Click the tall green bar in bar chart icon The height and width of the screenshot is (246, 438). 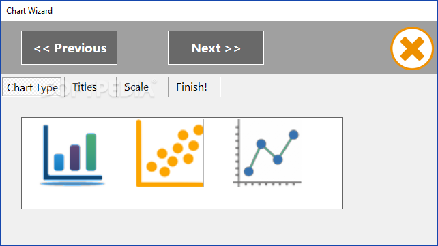coord(91,152)
